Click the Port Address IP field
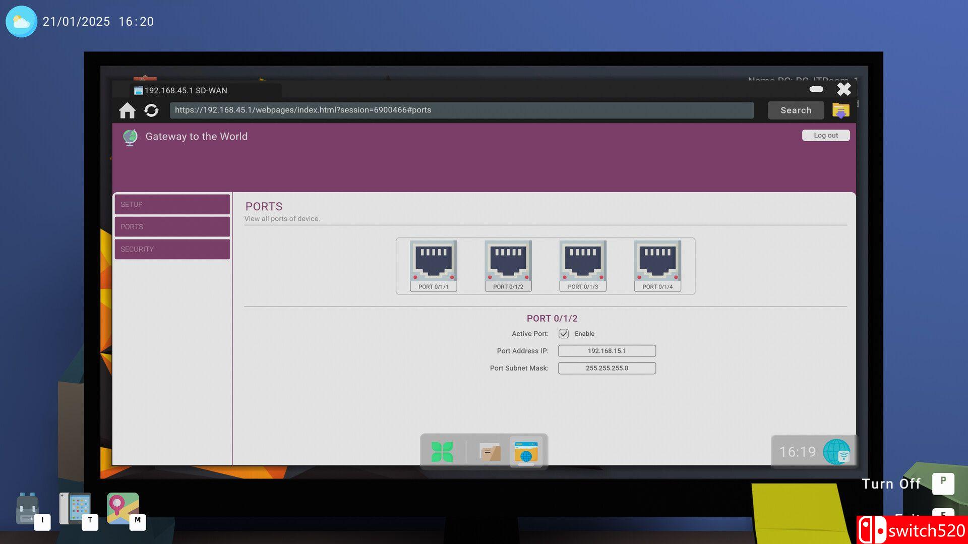968x544 pixels. (x=607, y=351)
